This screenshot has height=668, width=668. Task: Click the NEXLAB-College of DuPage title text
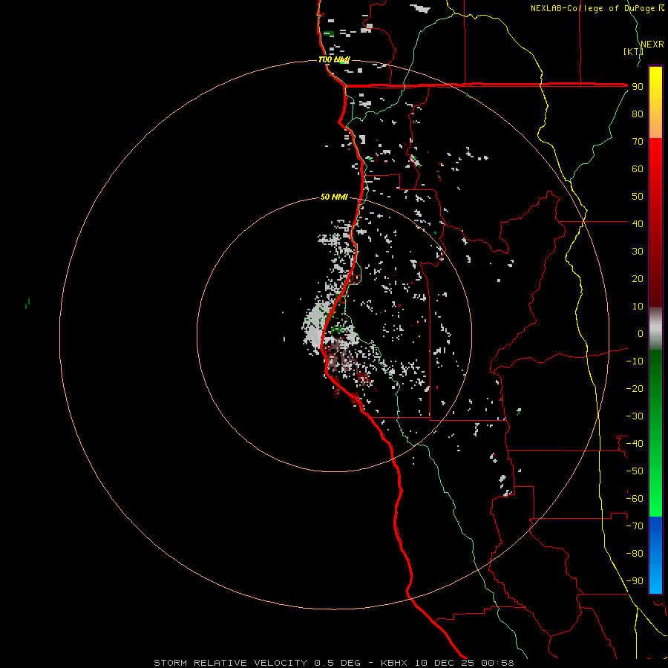click(592, 8)
